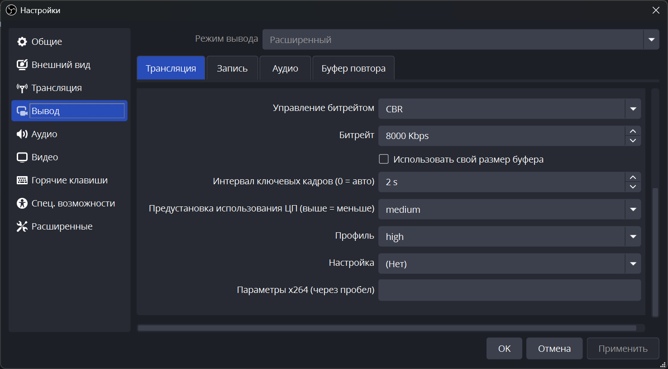Click the keyboard icon for Горячие клавиши
Image resolution: width=668 pixels, height=369 pixels.
tap(22, 180)
